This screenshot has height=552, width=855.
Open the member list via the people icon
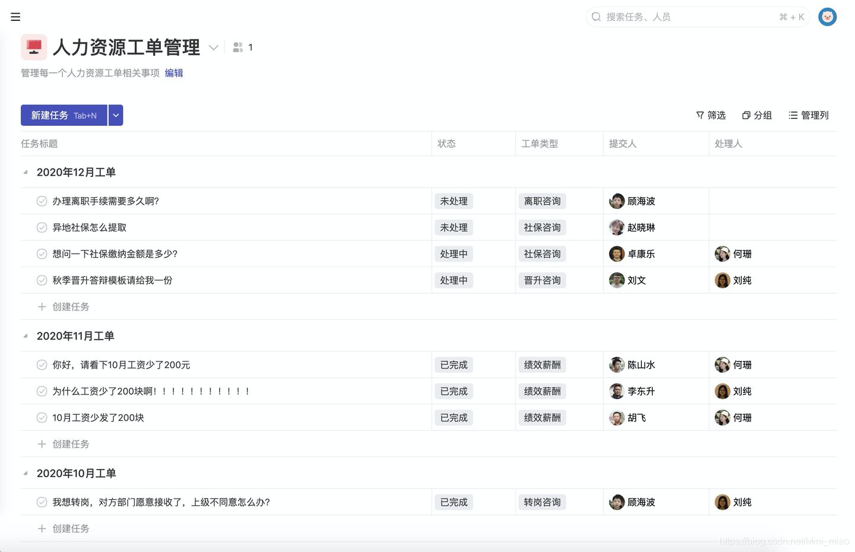(x=238, y=47)
